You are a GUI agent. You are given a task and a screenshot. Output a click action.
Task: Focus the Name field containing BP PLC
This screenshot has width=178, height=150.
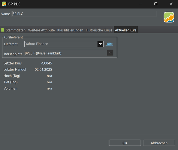pos(84,14)
